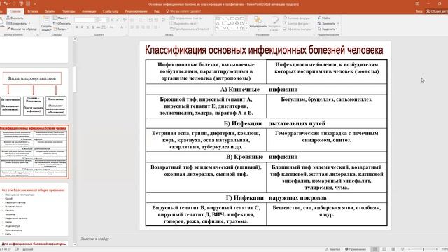
Task: Click slide title 'Классификация основных инфекционных болезней человека'
Action: point(264,50)
